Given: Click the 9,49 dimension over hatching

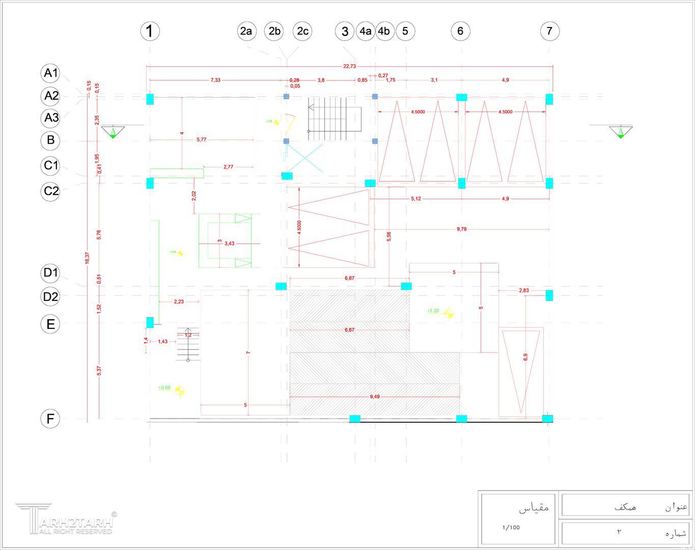Looking at the screenshot, I should 375,397.
